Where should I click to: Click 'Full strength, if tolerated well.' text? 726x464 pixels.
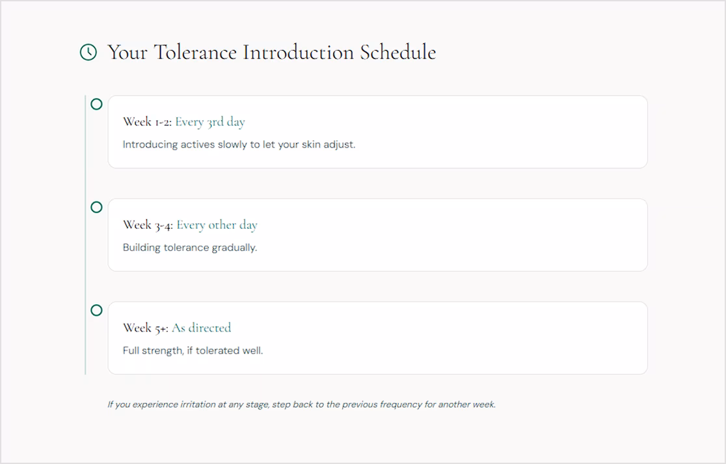click(x=193, y=351)
